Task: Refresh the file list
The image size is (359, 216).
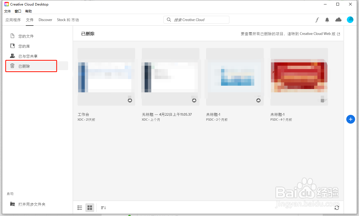Action: [x=337, y=208]
